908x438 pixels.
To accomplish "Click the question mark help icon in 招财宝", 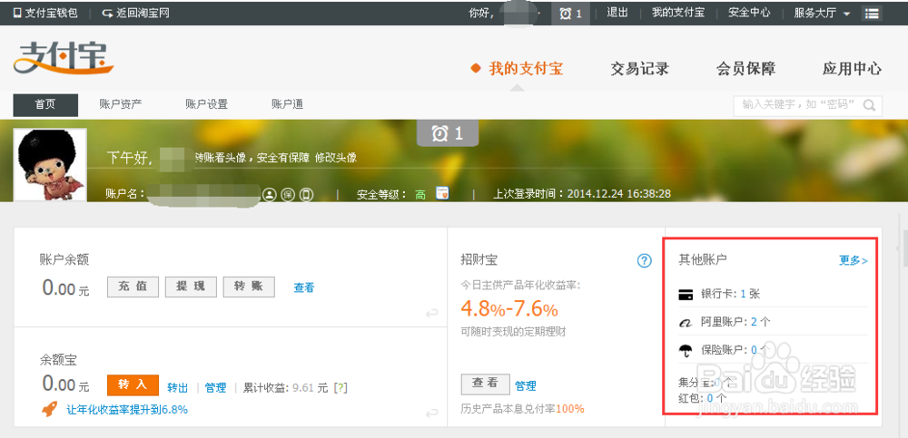I will click(644, 261).
